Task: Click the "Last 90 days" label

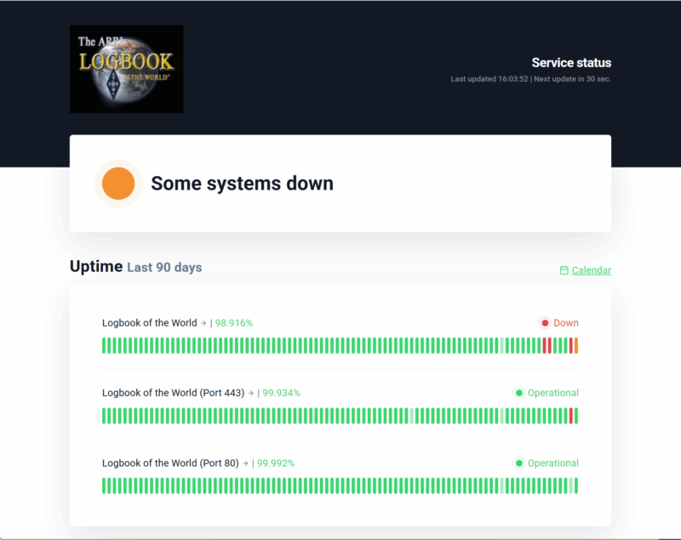Action: click(164, 268)
